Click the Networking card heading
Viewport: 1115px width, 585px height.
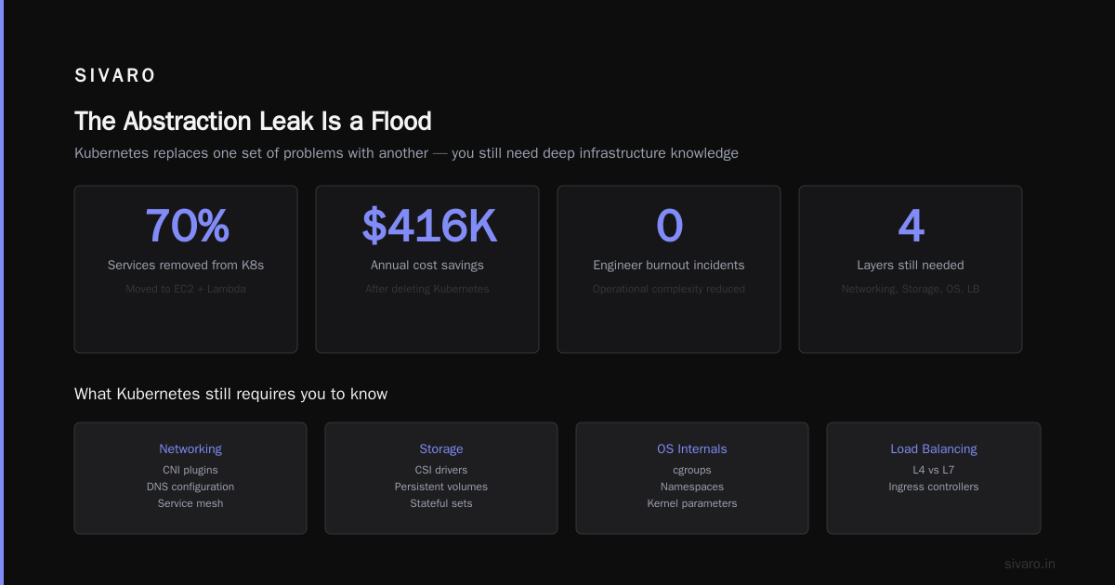[x=190, y=448]
